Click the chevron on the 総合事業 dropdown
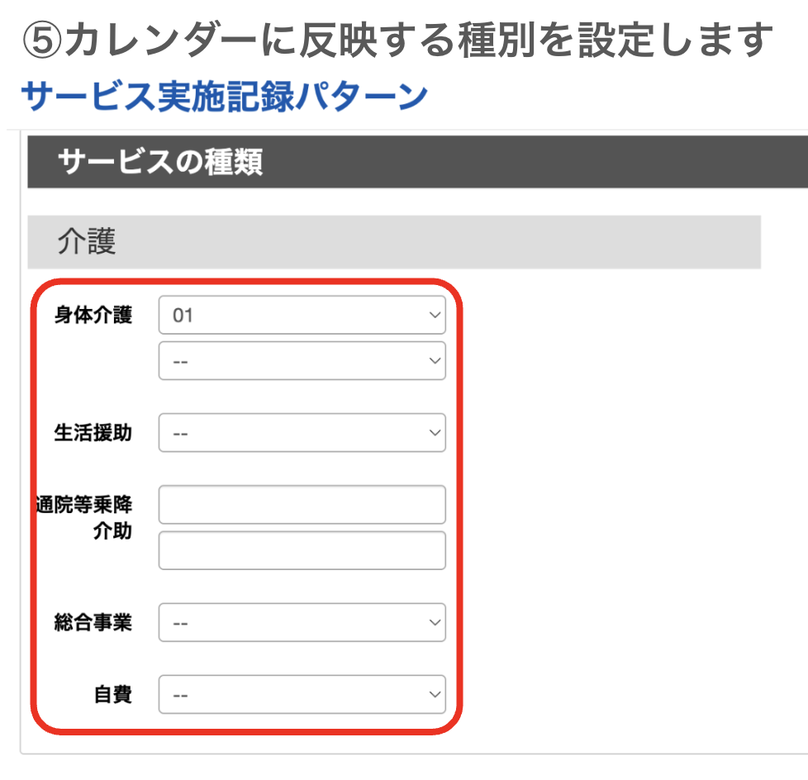Image resolution: width=808 pixels, height=780 pixels. tap(435, 622)
